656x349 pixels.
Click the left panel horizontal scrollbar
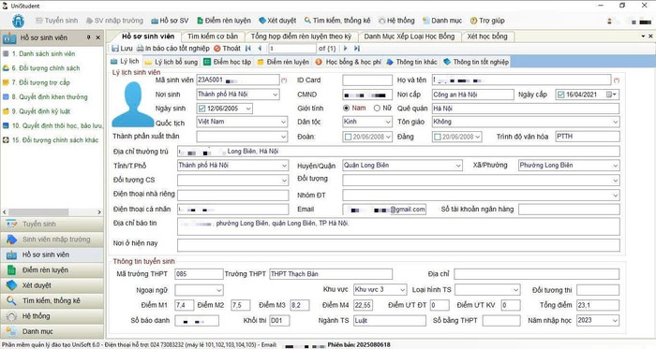(x=52, y=212)
